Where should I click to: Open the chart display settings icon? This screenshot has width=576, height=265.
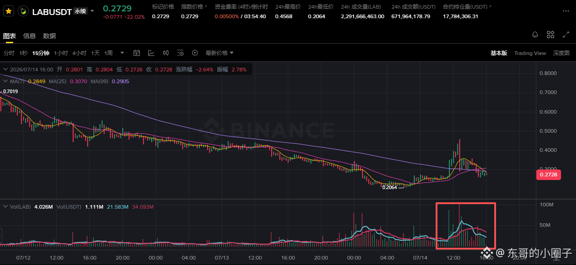[180, 53]
